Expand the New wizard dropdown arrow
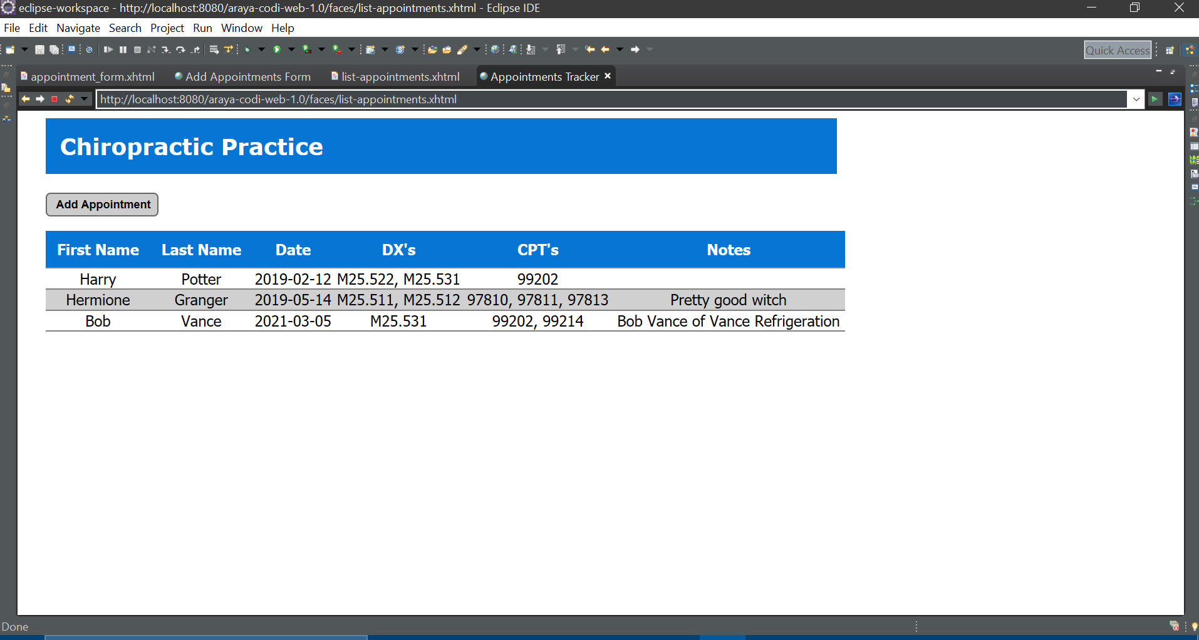Screen dimensions: 1199x640 [23, 49]
